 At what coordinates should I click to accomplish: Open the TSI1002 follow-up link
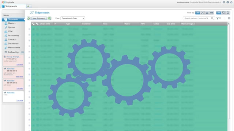click(19, 76)
